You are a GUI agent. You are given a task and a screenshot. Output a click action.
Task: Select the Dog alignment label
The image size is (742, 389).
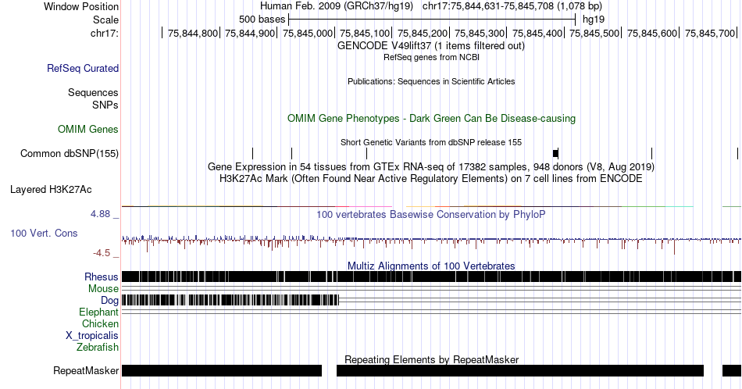click(x=109, y=301)
